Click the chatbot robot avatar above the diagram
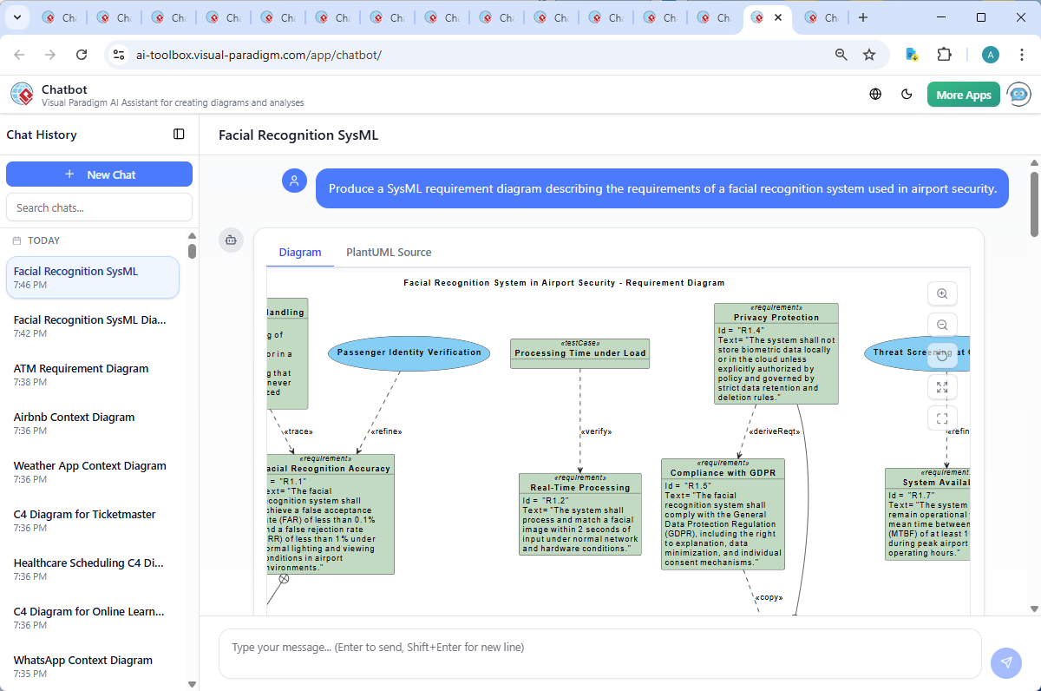 coord(231,240)
